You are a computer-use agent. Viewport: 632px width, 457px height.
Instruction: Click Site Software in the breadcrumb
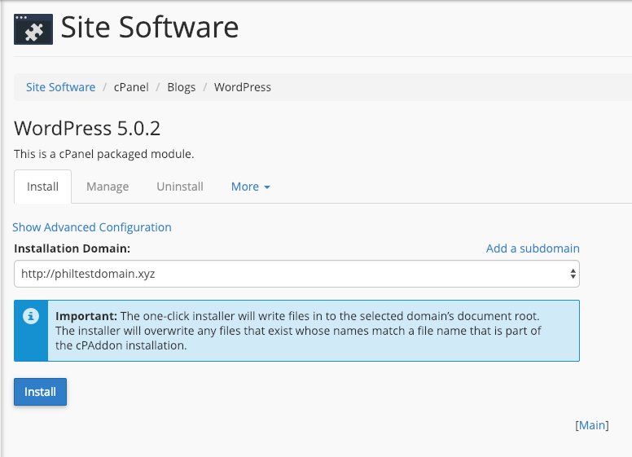60,87
